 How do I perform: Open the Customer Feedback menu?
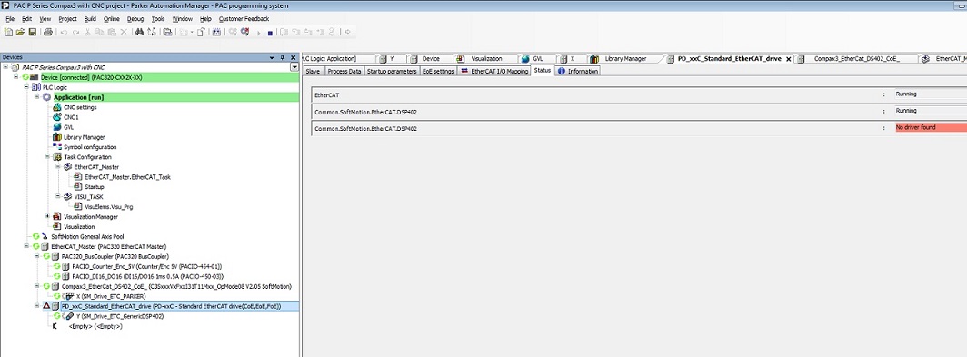click(x=244, y=19)
